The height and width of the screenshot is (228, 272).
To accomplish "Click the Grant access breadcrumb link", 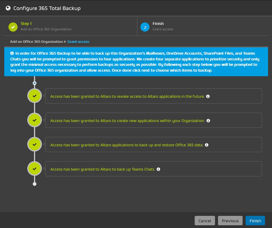I will click(78, 42).
